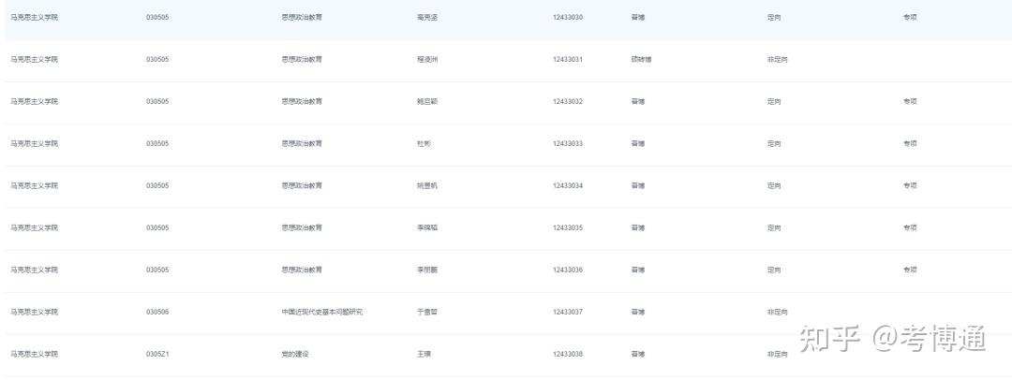
Task: Click 思想政治教育 in row 12433033
Action: point(302,144)
